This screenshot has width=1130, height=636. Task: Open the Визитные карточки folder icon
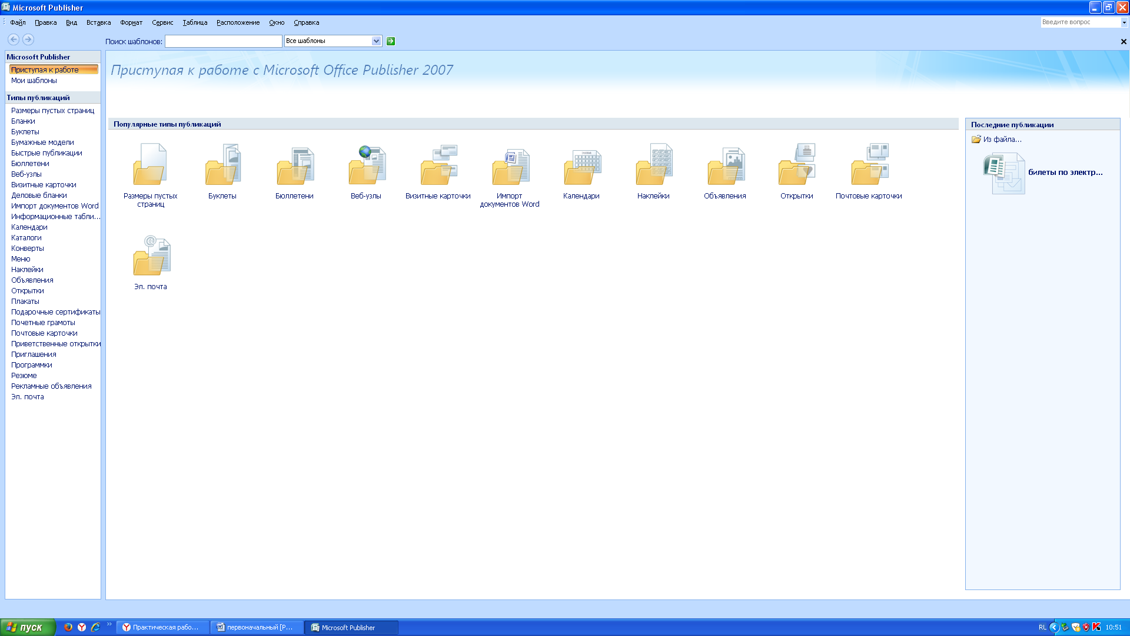438,164
